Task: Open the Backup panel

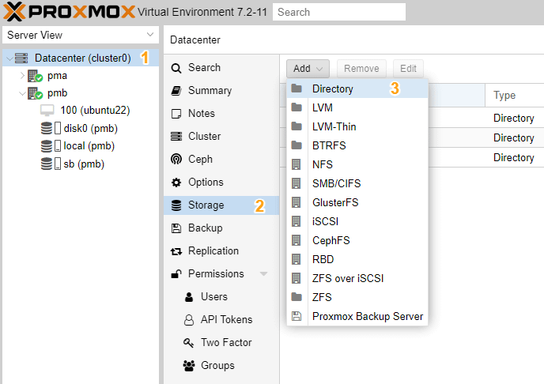Action: [221, 228]
